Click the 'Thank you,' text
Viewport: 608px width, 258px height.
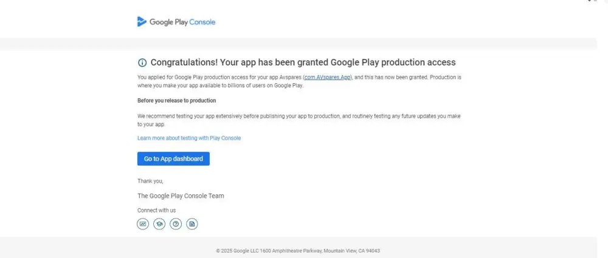pyautogui.click(x=150, y=181)
